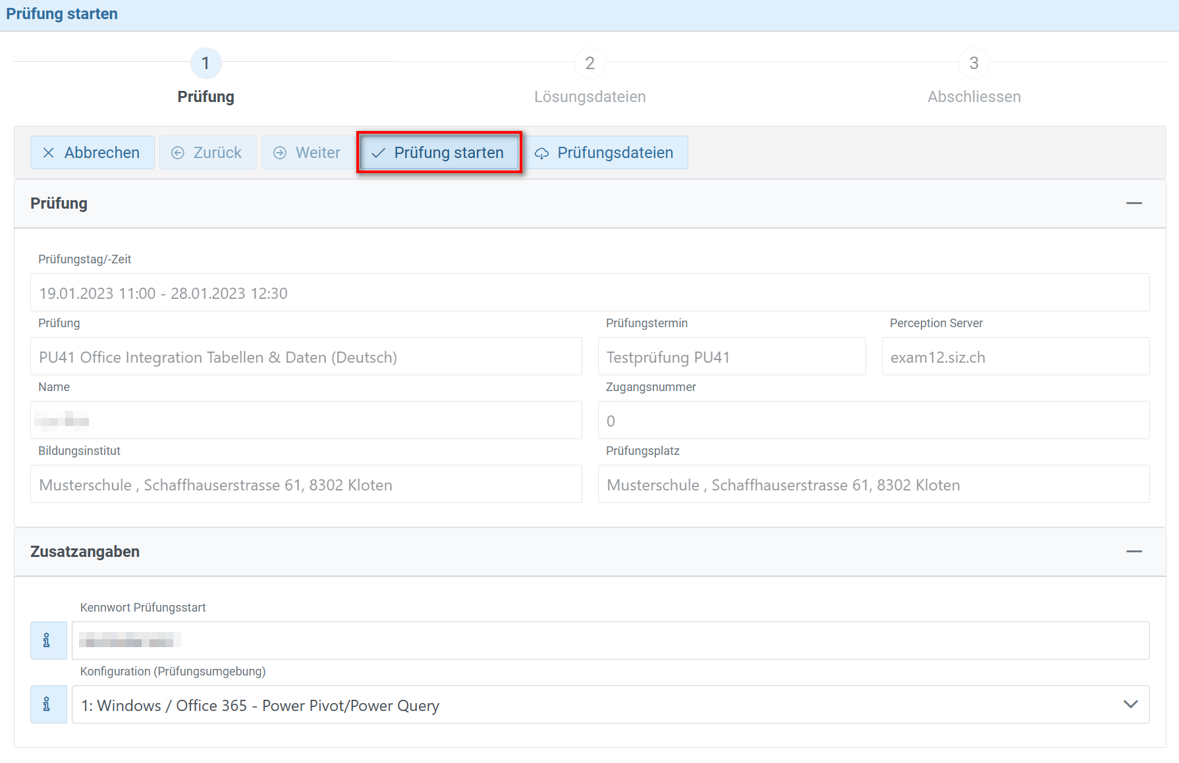This screenshot has height=763, width=1179.
Task: Click the Prüfungstag/-Zeit date field
Action: (x=590, y=292)
